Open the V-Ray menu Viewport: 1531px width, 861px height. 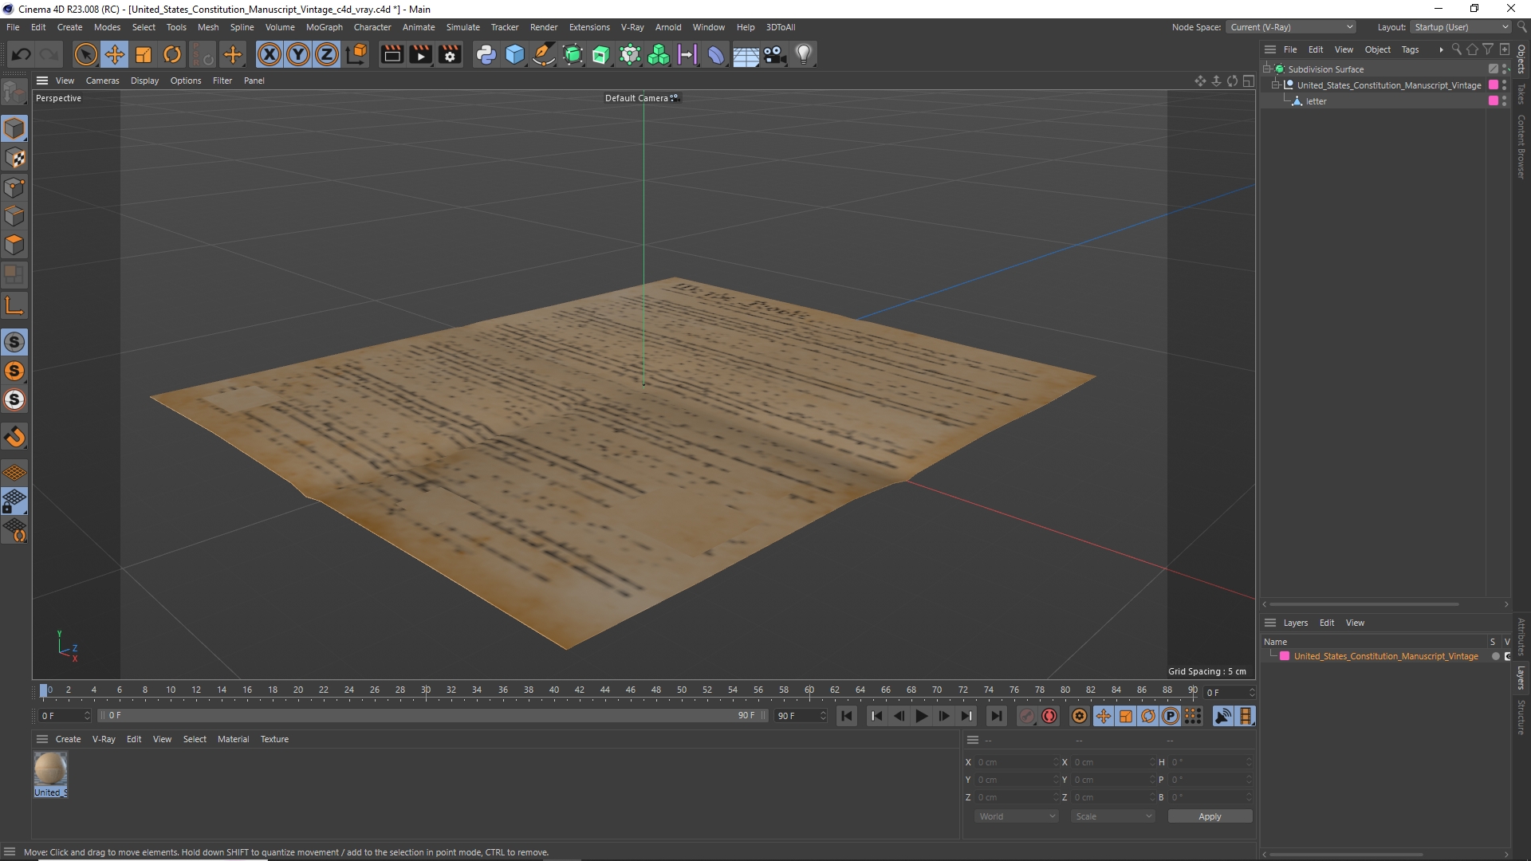632,27
